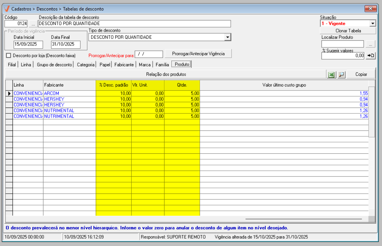The image size is (382, 246).
Task: Close the Tabelas de desconto window
Action: 371,9
